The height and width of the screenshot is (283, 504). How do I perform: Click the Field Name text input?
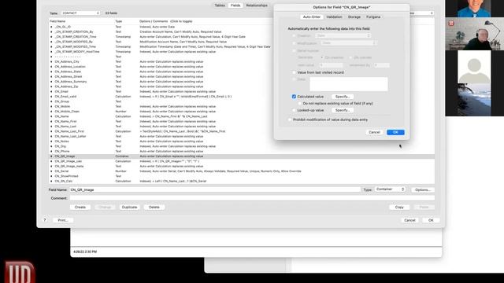click(x=215, y=190)
